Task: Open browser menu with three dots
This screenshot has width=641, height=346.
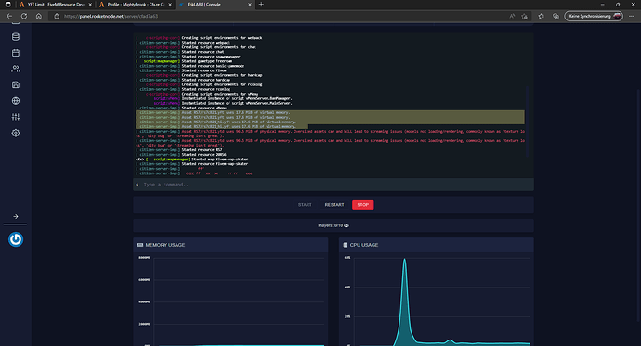Action: click(632, 17)
